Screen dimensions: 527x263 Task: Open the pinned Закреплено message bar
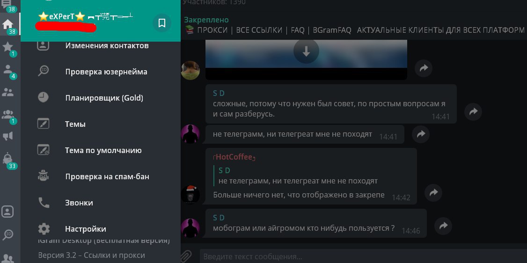tap(354, 25)
